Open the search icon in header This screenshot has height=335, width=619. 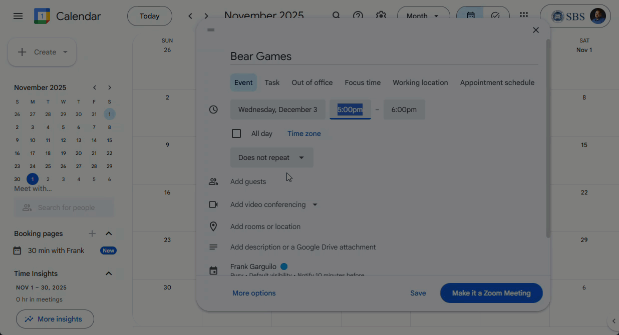coord(337,15)
